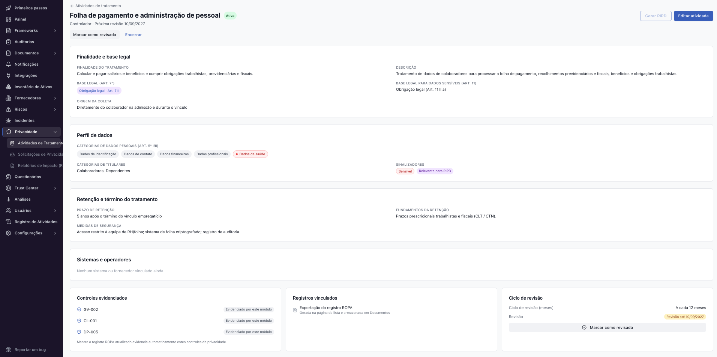Click the Inventário de Ativos icon

9,87
